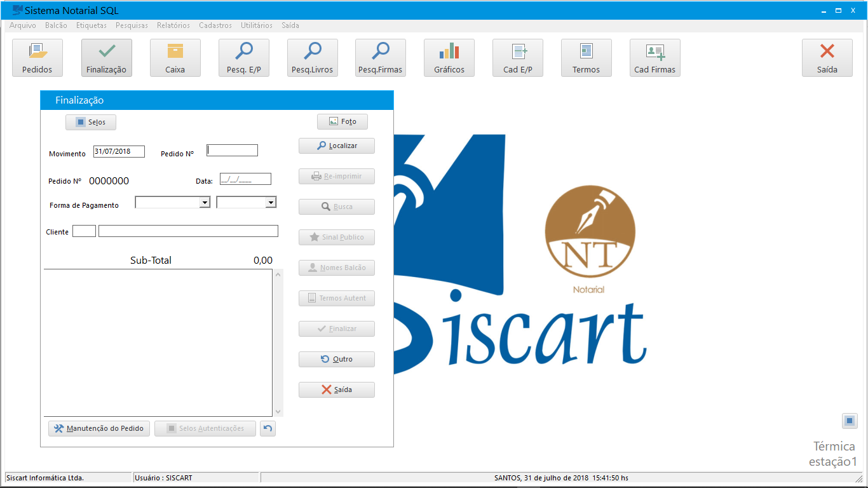Image resolution: width=868 pixels, height=488 pixels.
Task: Click the Finalização panel title bar
Action: pyautogui.click(x=217, y=100)
